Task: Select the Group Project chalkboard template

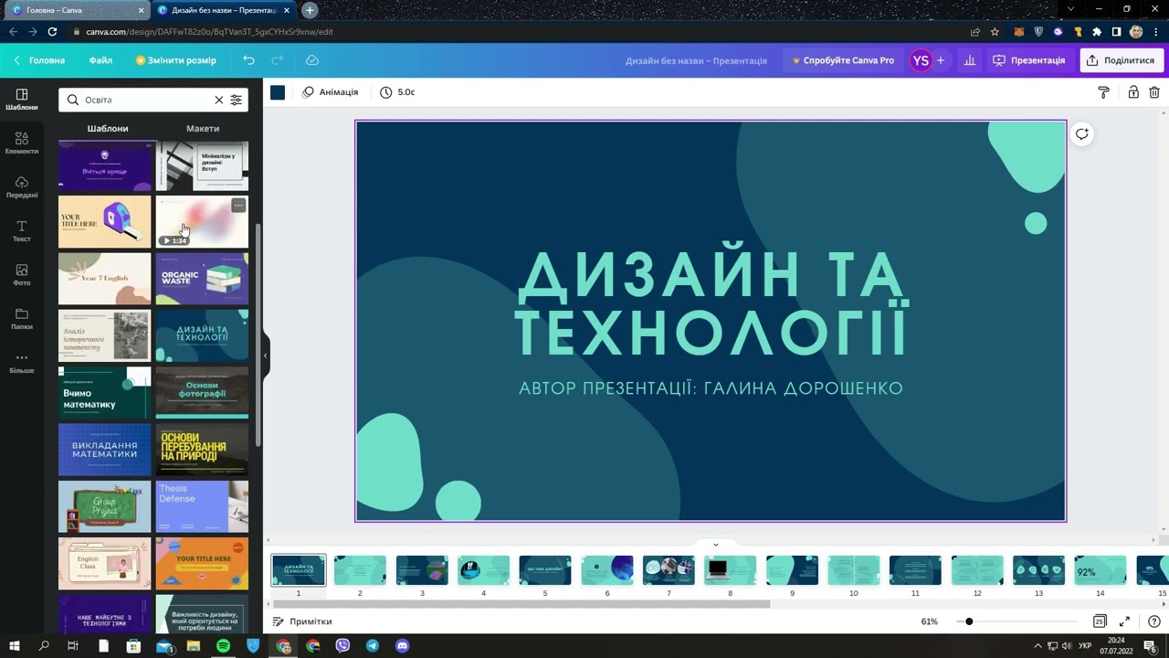Action: pos(104,506)
